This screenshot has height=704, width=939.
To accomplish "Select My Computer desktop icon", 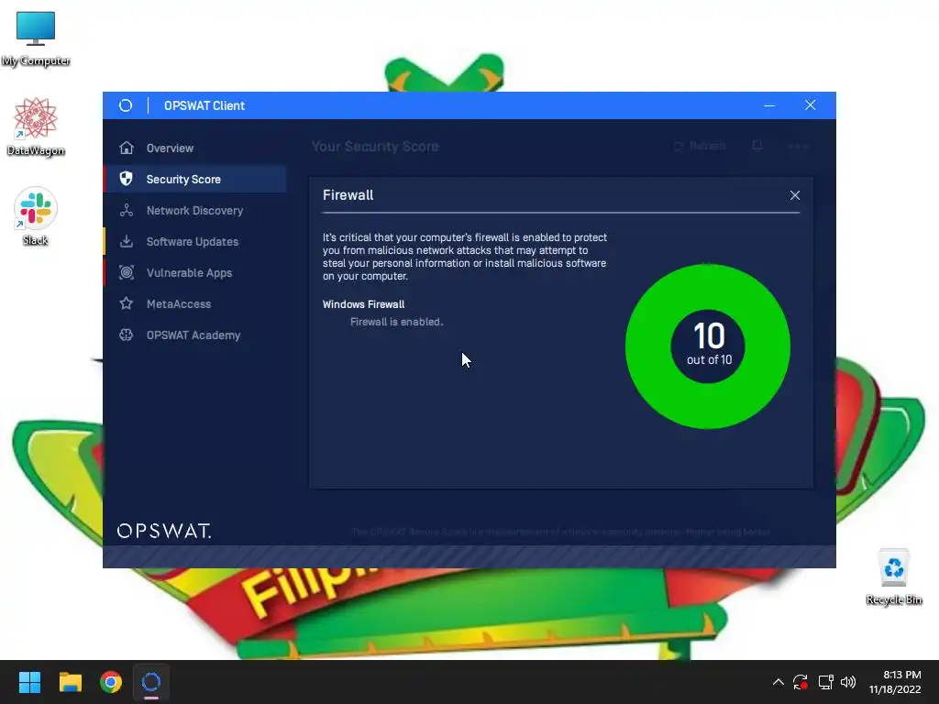I will pos(36,38).
